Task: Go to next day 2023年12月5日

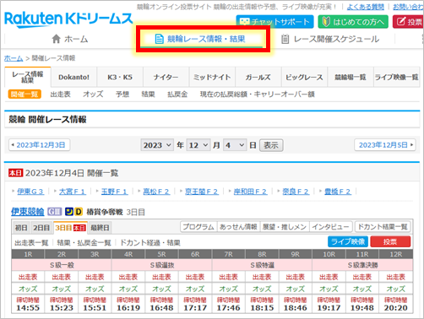Action: [x=385, y=145]
